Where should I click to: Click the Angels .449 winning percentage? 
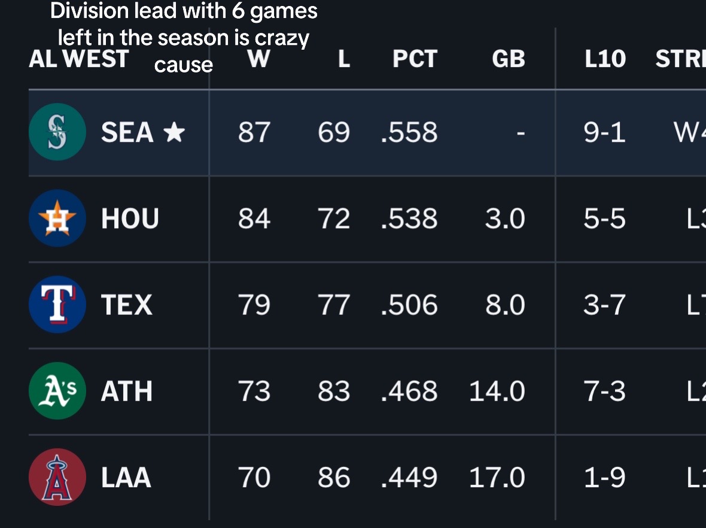[409, 478]
